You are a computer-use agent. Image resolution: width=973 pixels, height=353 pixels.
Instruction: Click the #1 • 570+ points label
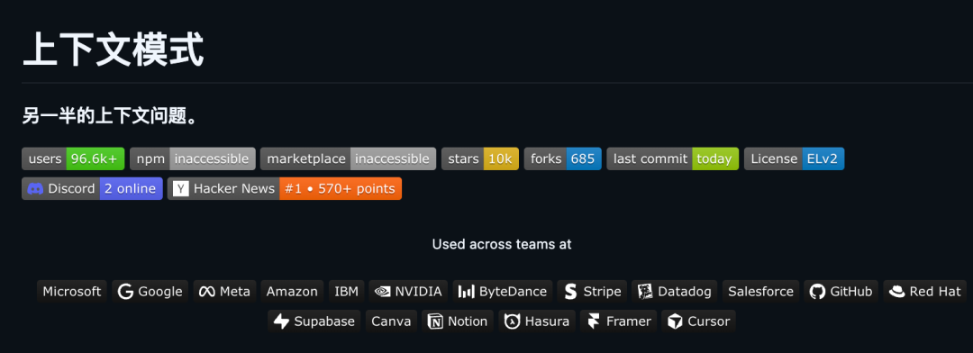[341, 188]
